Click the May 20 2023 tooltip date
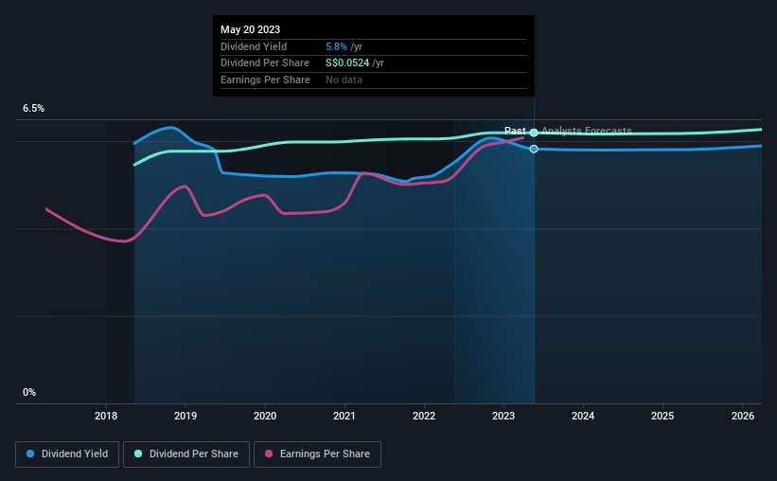 click(x=250, y=29)
